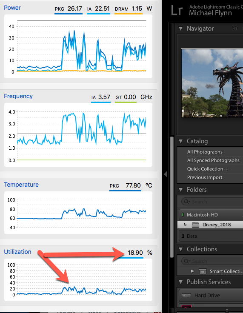243x313 pixels.
Task: Click the GT frequency value 0.00
Action: tap(130, 97)
